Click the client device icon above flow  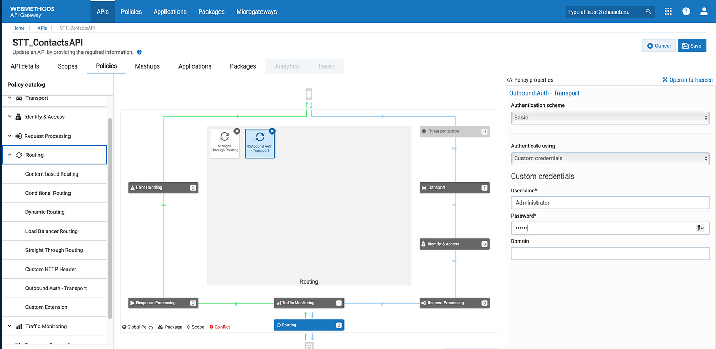pos(309,94)
